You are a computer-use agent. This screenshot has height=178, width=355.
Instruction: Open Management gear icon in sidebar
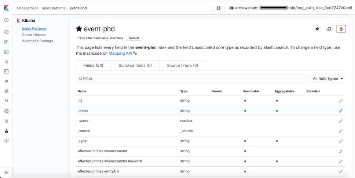(6, 111)
